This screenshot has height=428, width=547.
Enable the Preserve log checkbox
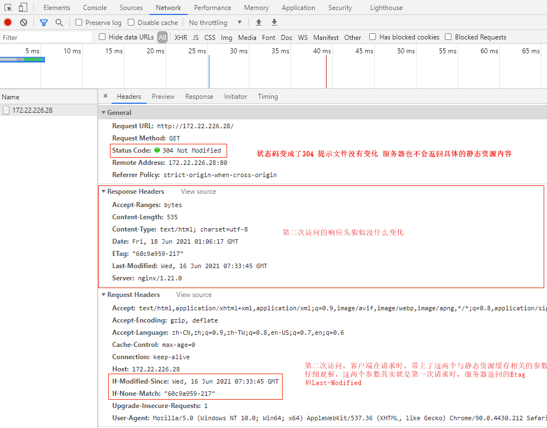(x=79, y=22)
